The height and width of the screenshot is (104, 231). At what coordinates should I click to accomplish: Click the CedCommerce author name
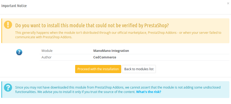(105, 57)
